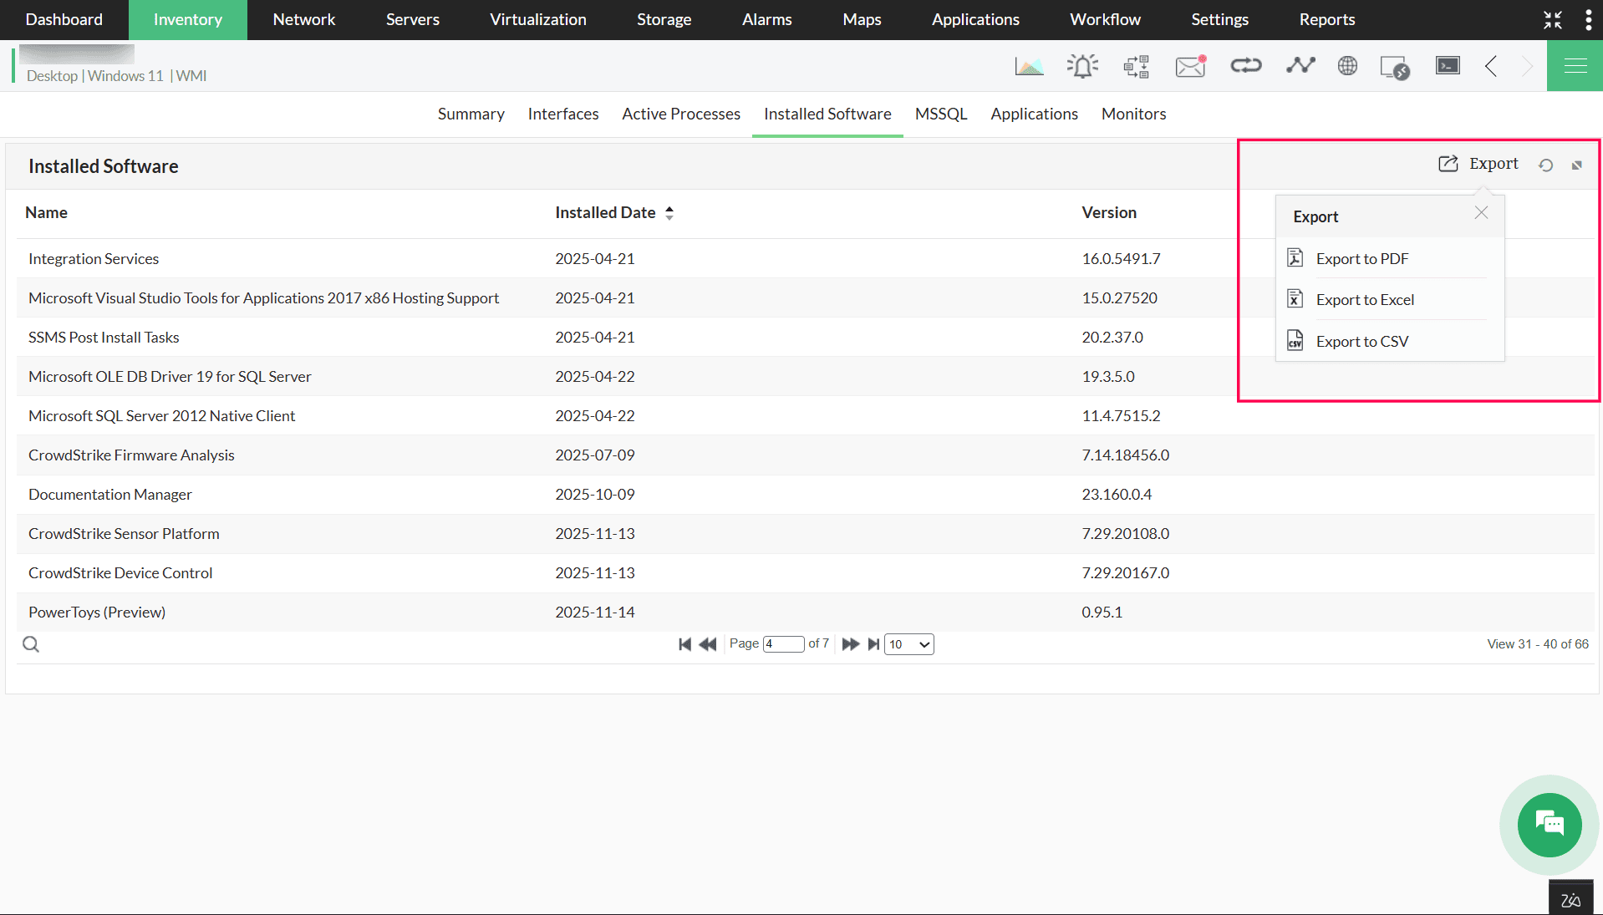Click the globe browse icon

point(1347,65)
